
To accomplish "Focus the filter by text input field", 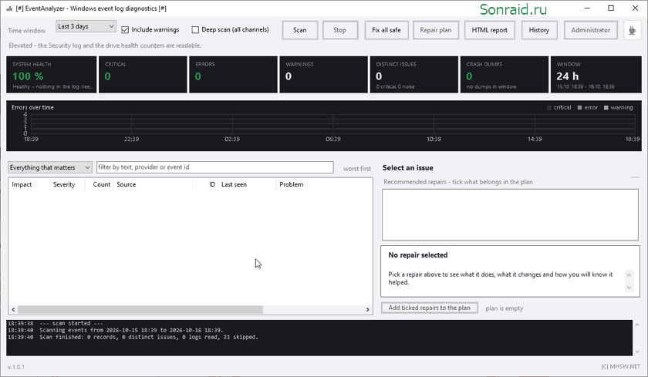I will point(215,167).
